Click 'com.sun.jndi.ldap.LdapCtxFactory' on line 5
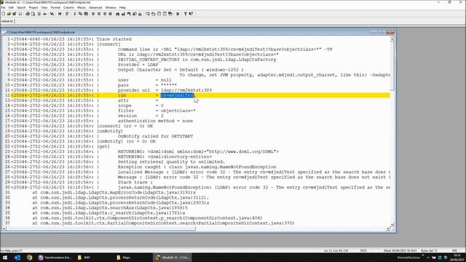Image resolution: width=466 pixels, height=262 pixels. 233,60
